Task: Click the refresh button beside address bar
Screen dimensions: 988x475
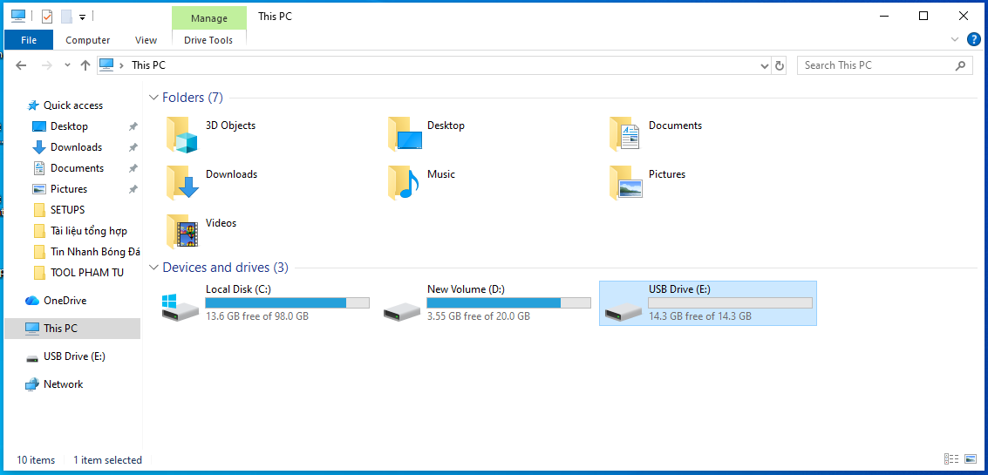Action: point(780,65)
